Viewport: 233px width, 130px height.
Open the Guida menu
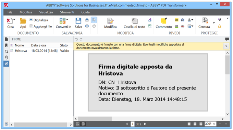click(x=85, y=12)
